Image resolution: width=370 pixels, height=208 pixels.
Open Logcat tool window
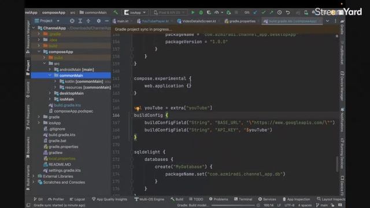tap(77, 199)
